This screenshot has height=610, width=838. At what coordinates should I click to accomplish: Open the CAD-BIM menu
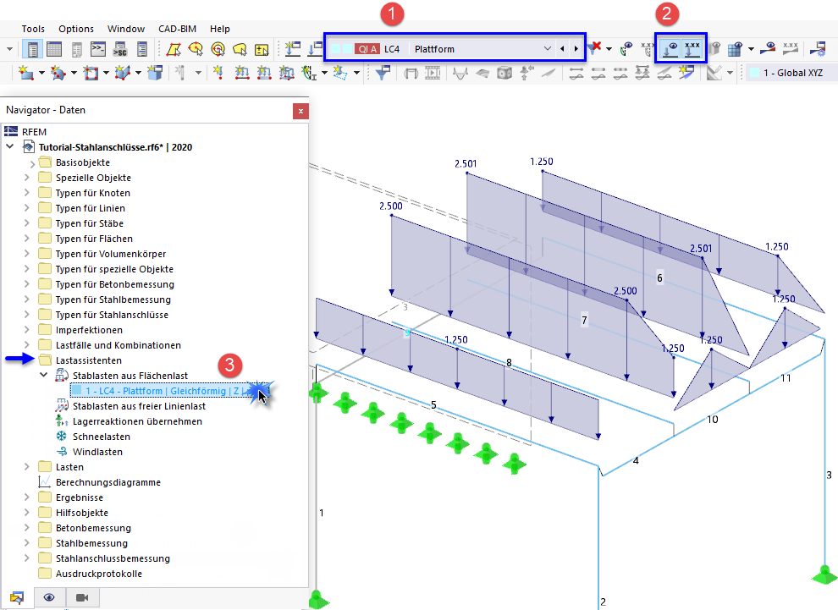coord(177,29)
